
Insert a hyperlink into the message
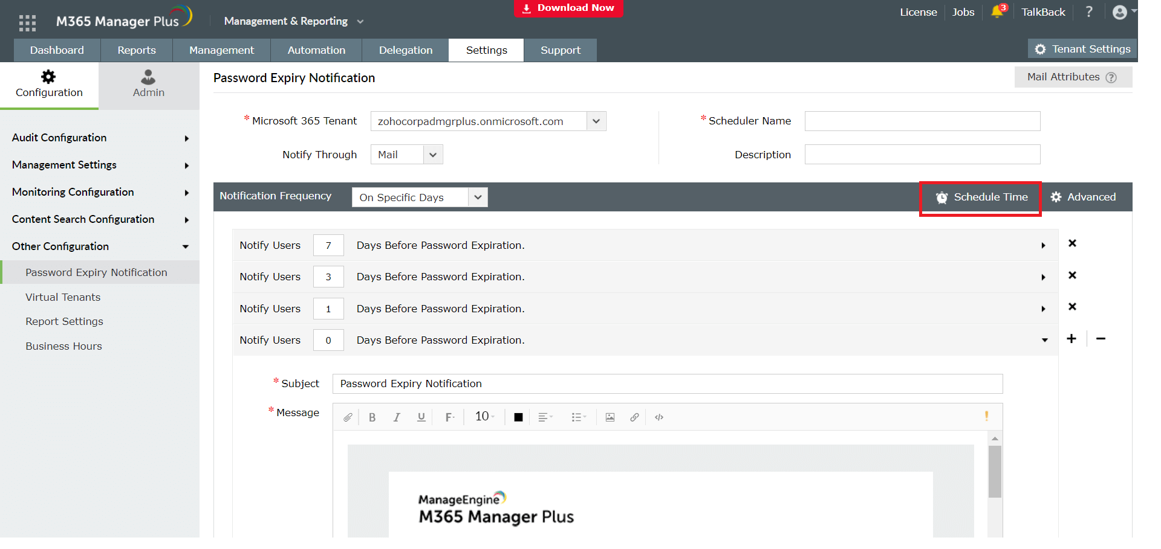point(634,417)
